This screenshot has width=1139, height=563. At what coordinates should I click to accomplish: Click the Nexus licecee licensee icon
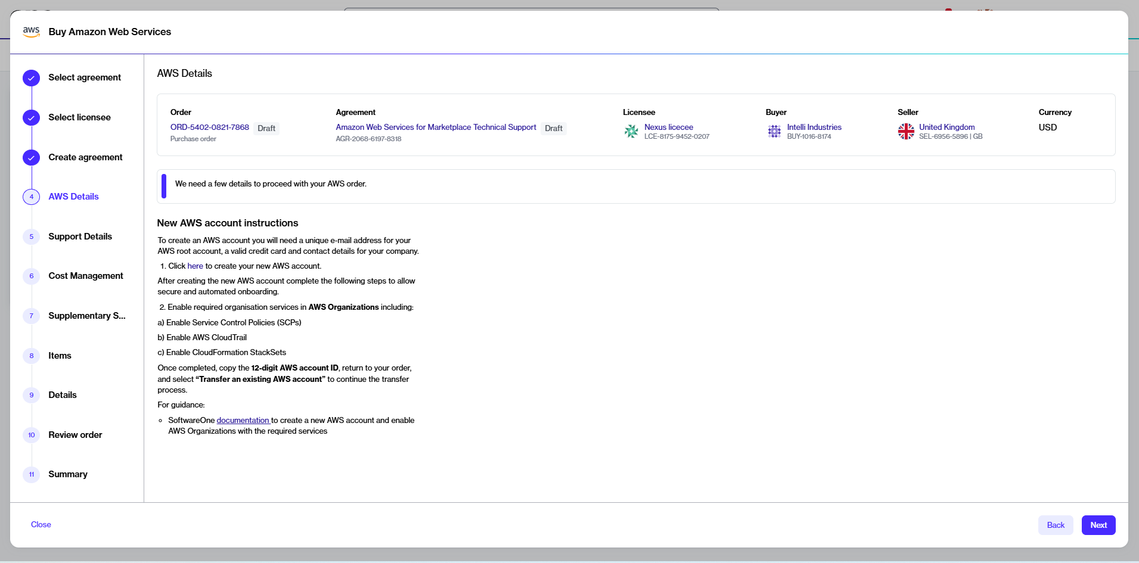(x=631, y=131)
